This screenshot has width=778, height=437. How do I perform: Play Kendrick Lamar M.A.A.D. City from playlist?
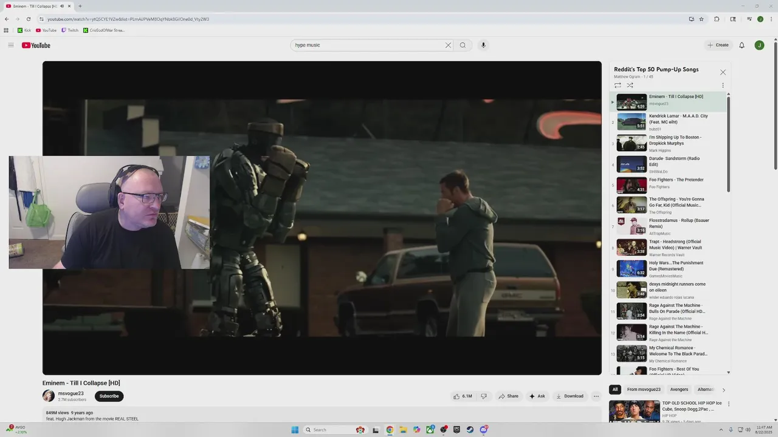pos(668,122)
